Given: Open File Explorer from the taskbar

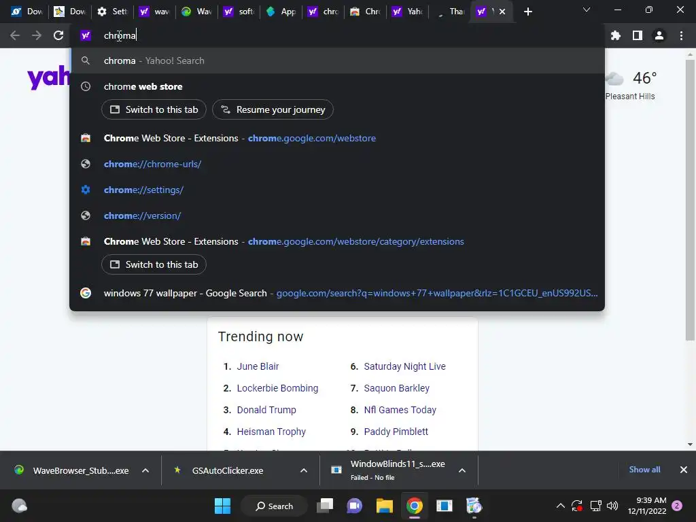Looking at the screenshot, I should tap(385, 506).
